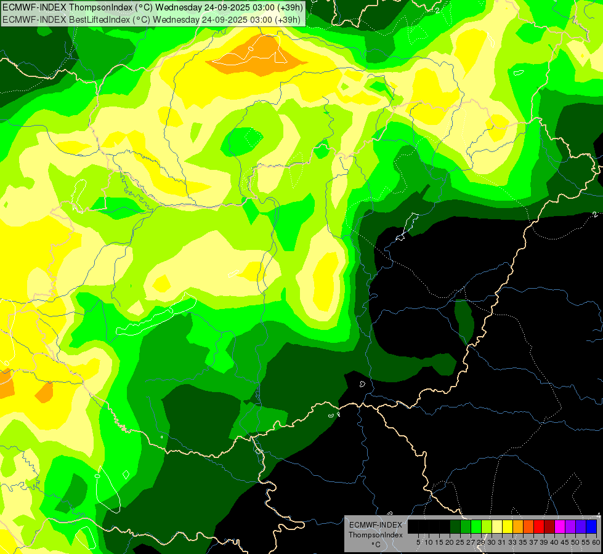This screenshot has width=603, height=554.
Task: Click legend tick value '40'
Action: click(554, 542)
